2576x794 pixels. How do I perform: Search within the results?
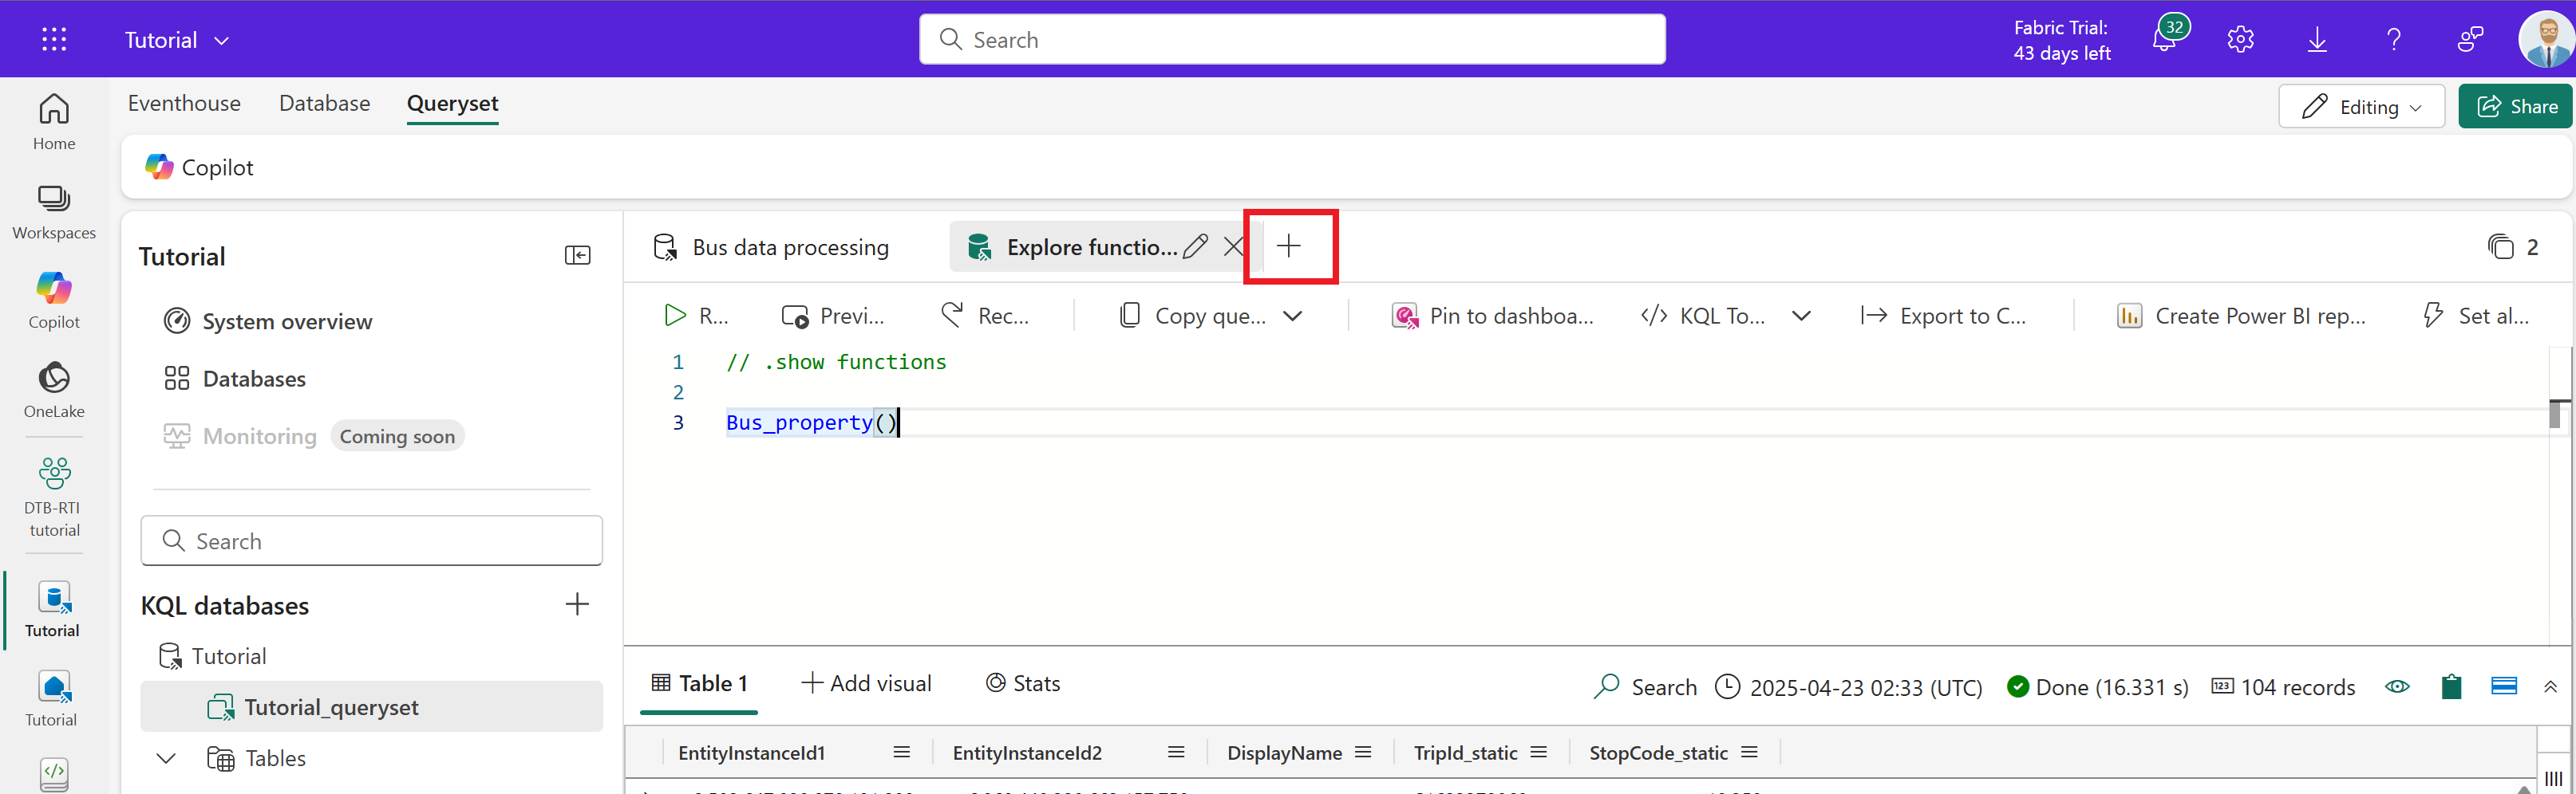coord(1645,687)
